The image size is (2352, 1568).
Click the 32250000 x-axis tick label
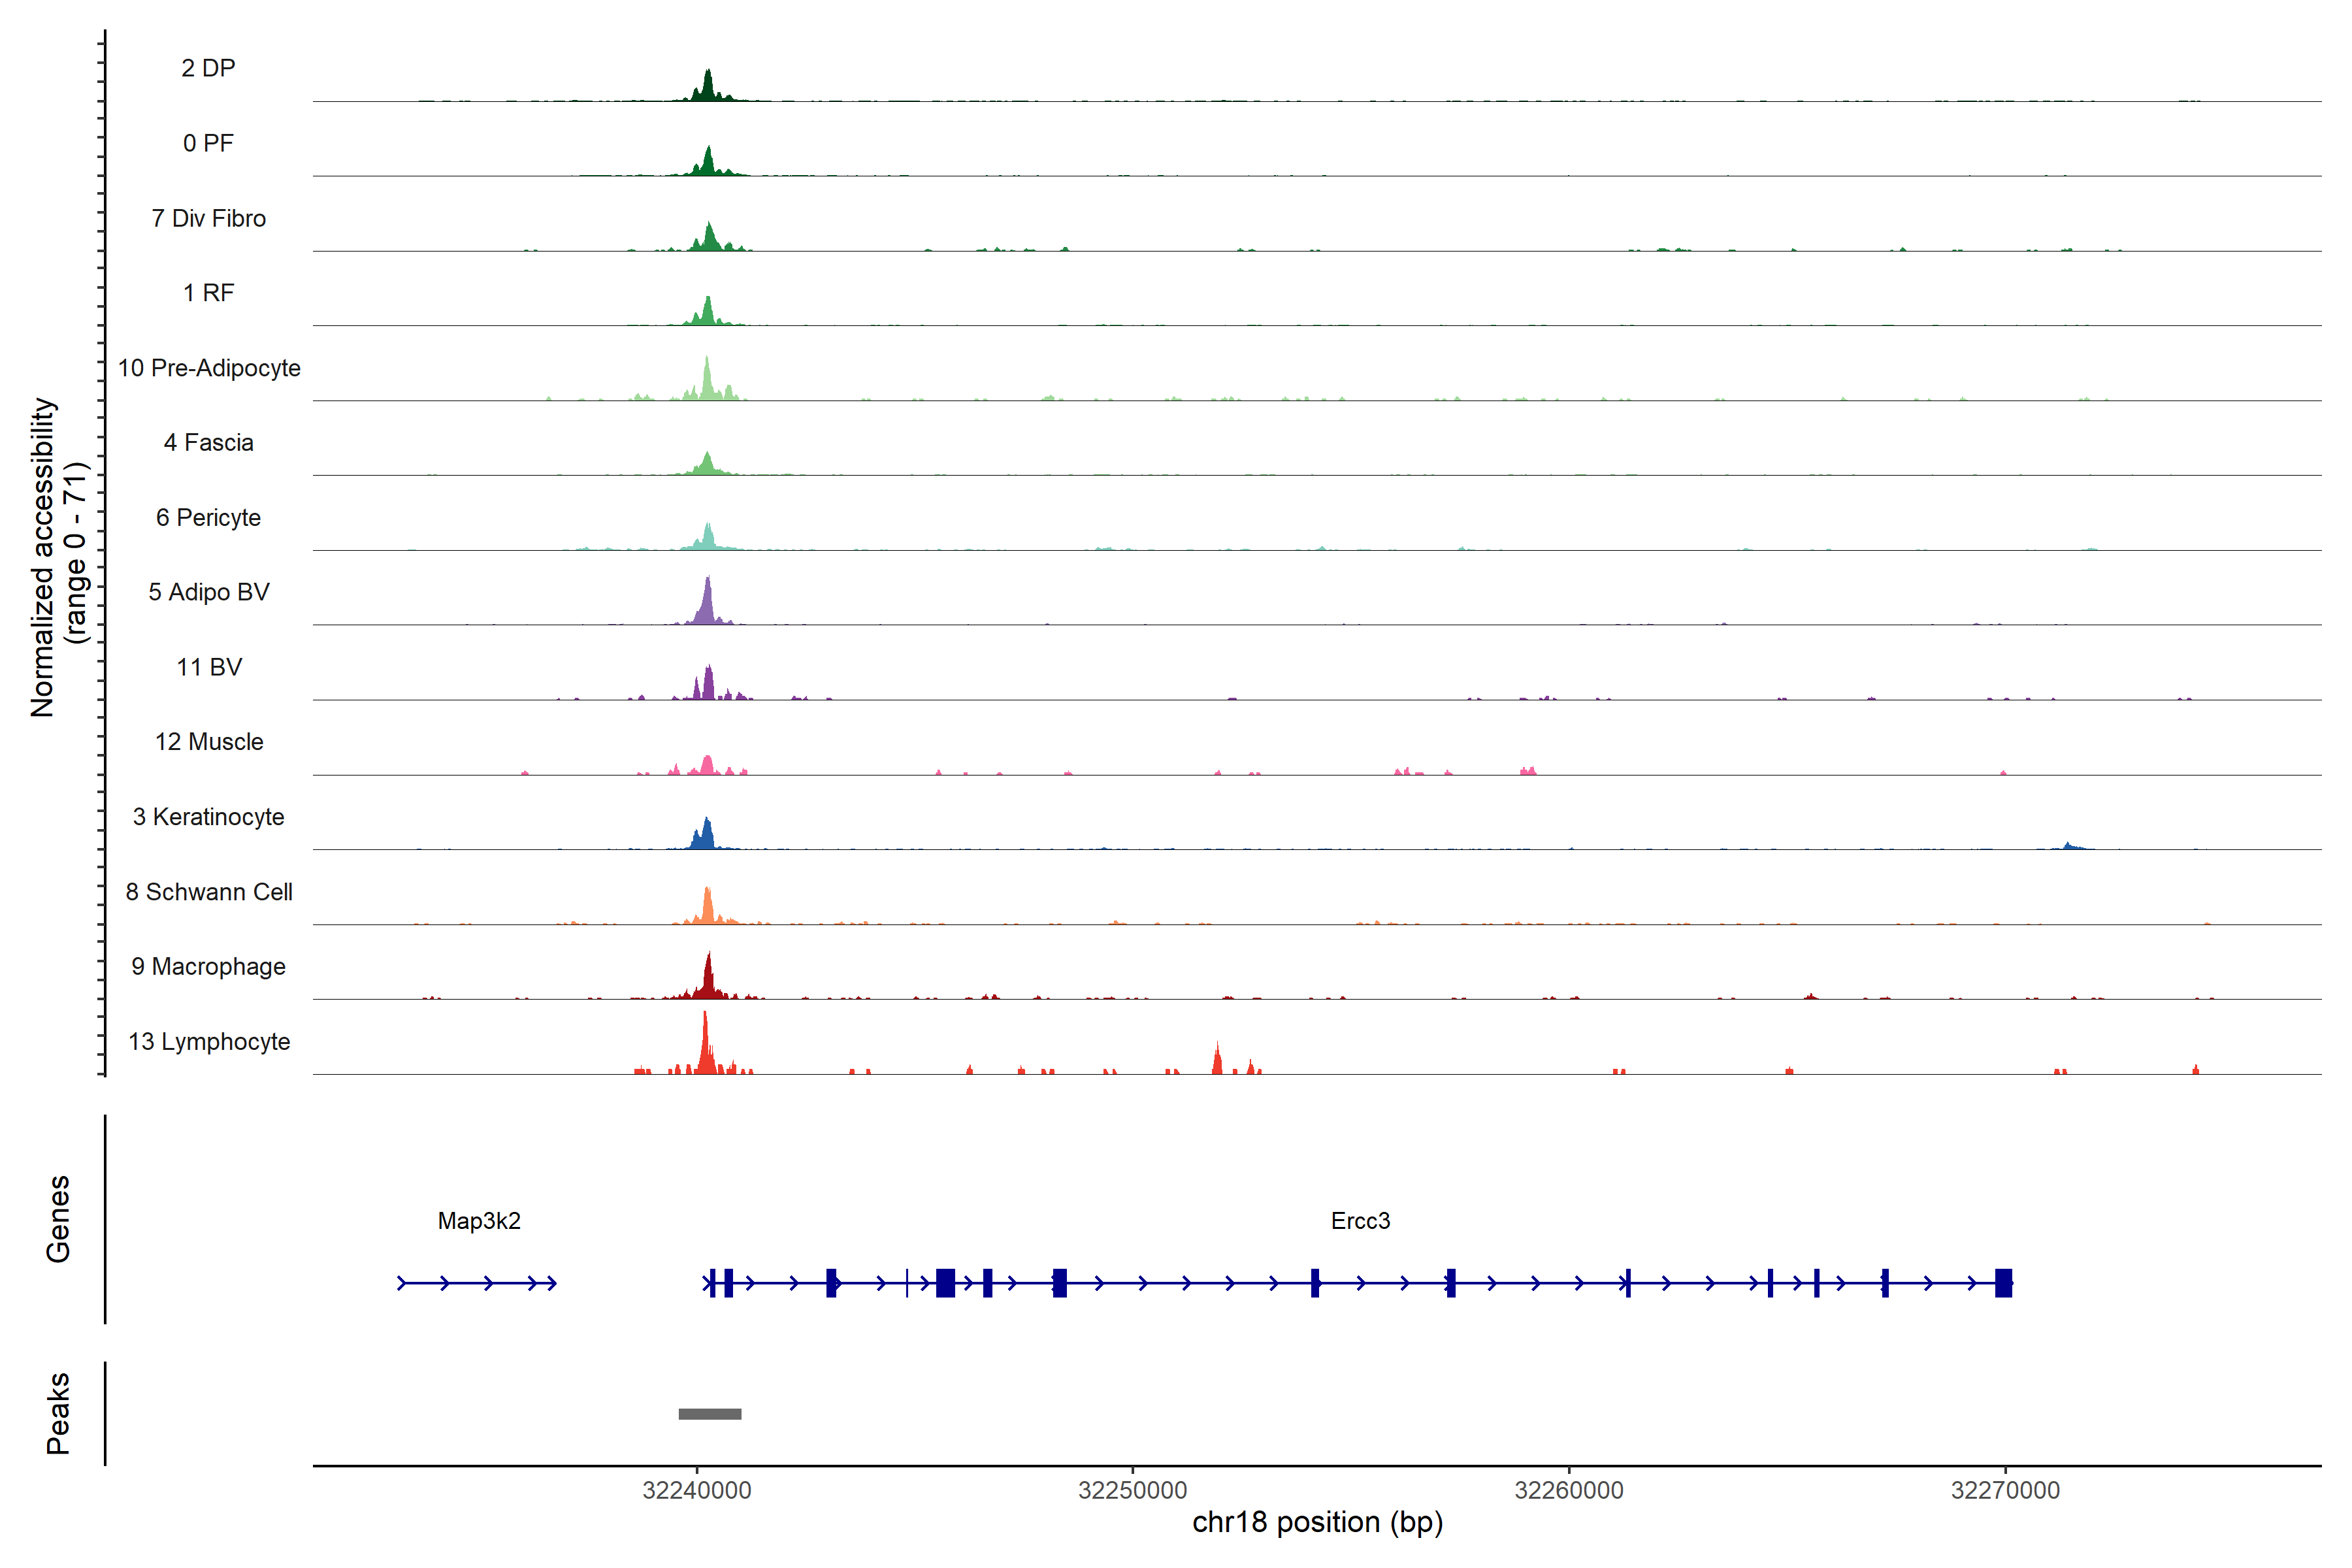click(1133, 1490)
